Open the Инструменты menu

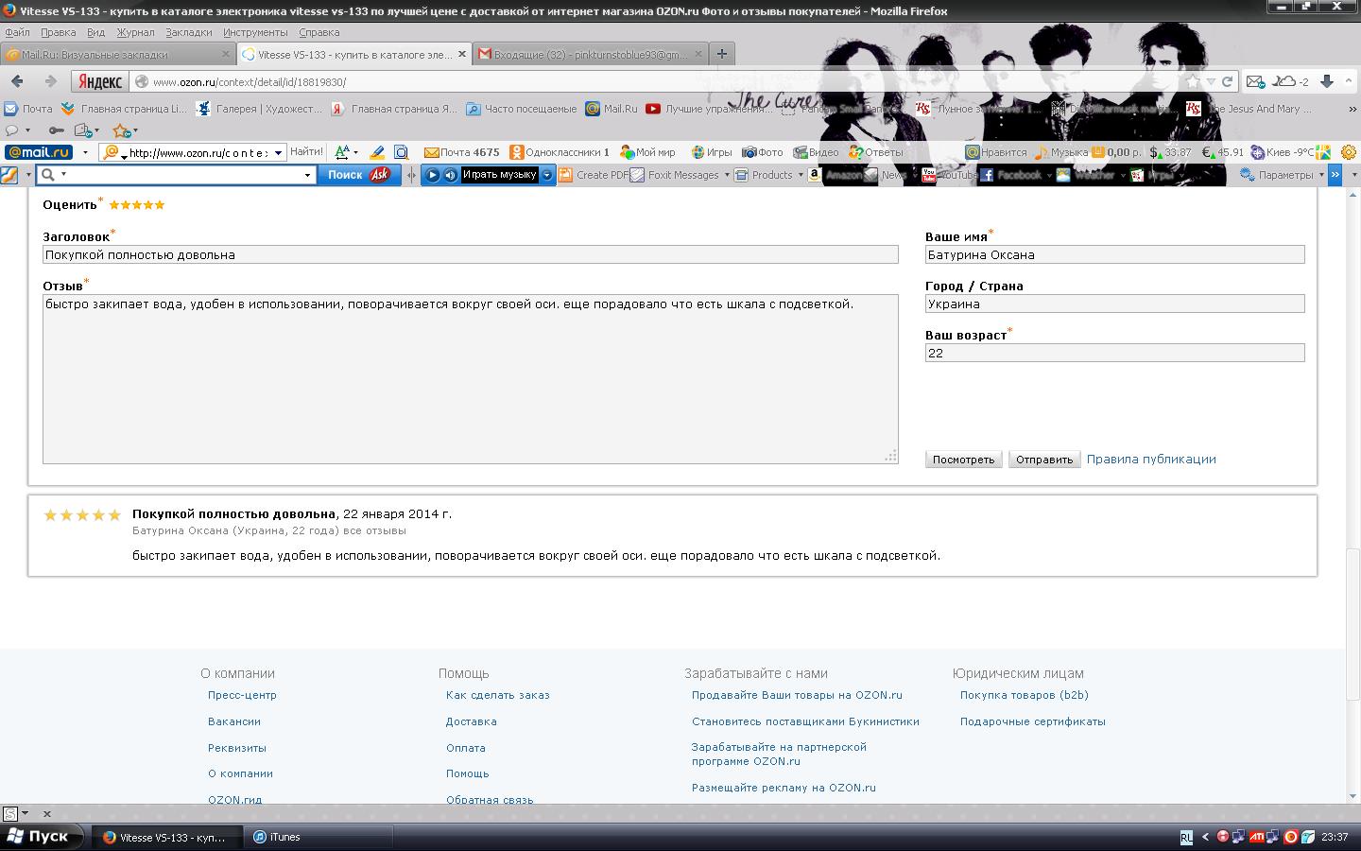(x=255, y=32)
